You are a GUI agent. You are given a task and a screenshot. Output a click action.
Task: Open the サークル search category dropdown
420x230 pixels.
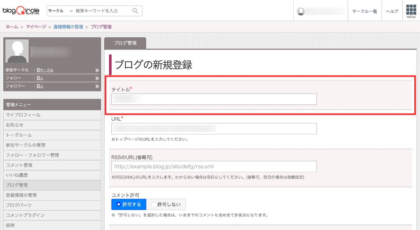pyautogui.click(x=60, y=11)
